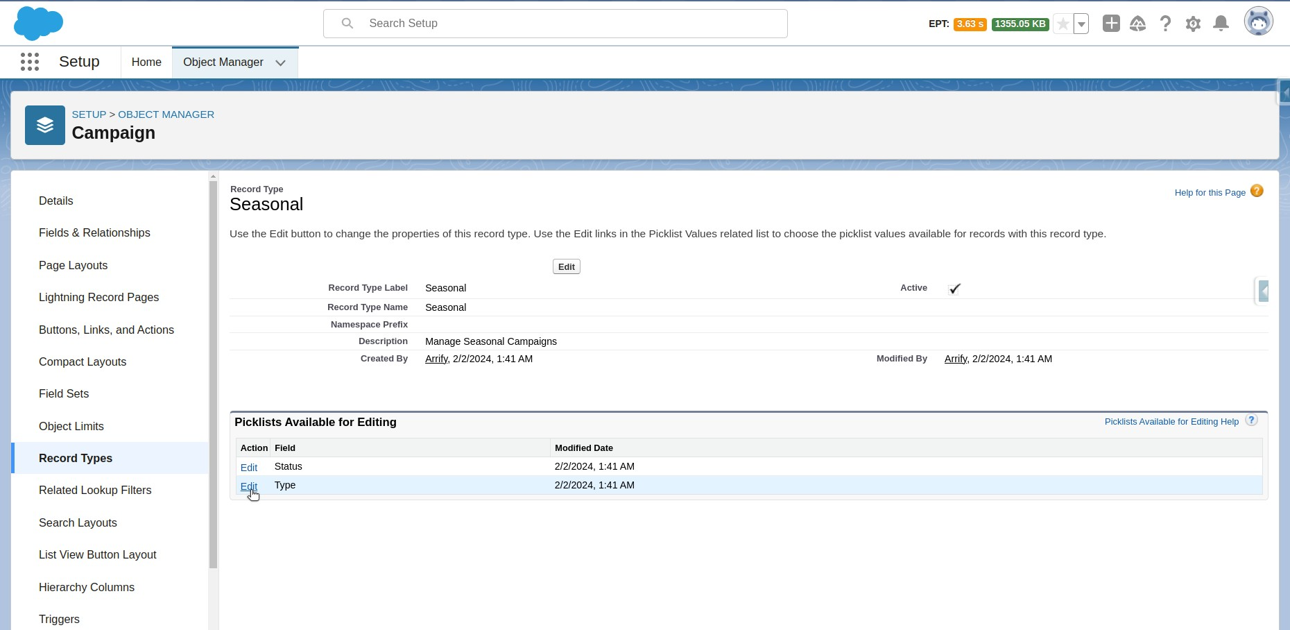Show notifications bell
This screenshot has width=1290, height=630.
point(1221,24)
